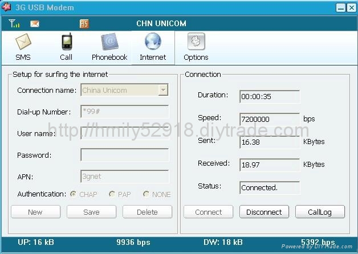
Task: Click the Delete button
Action: [x=147, y=212]
